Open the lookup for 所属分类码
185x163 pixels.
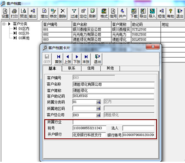(x=99, y=102)
